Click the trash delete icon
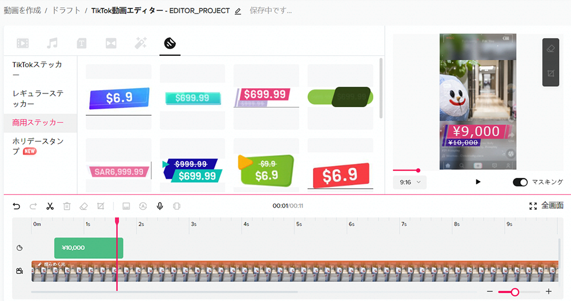Viewport: 571px width, 301px height. [67, 206]
